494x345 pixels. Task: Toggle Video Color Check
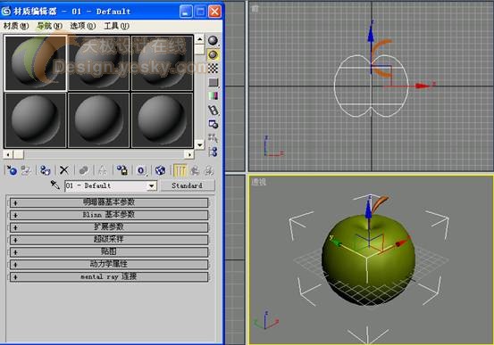pyautogui.click(x=213, y=96)
